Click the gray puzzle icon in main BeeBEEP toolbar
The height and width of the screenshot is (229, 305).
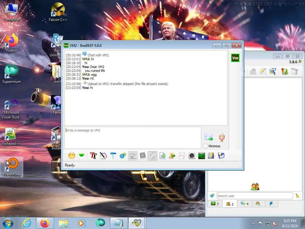[x=253, y=71]
